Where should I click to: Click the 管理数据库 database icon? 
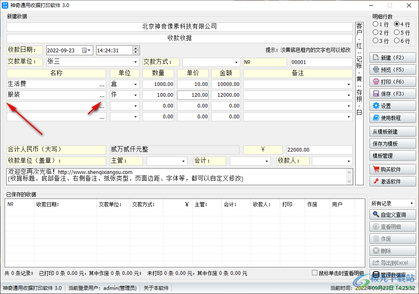point(393,274)
